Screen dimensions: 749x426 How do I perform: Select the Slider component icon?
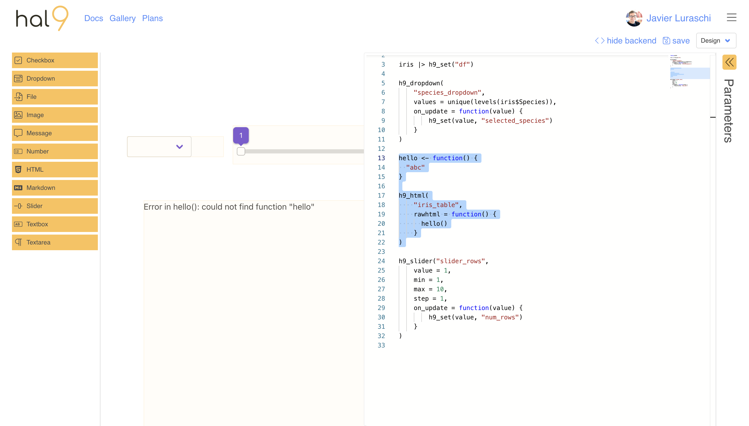coord(18,206)
